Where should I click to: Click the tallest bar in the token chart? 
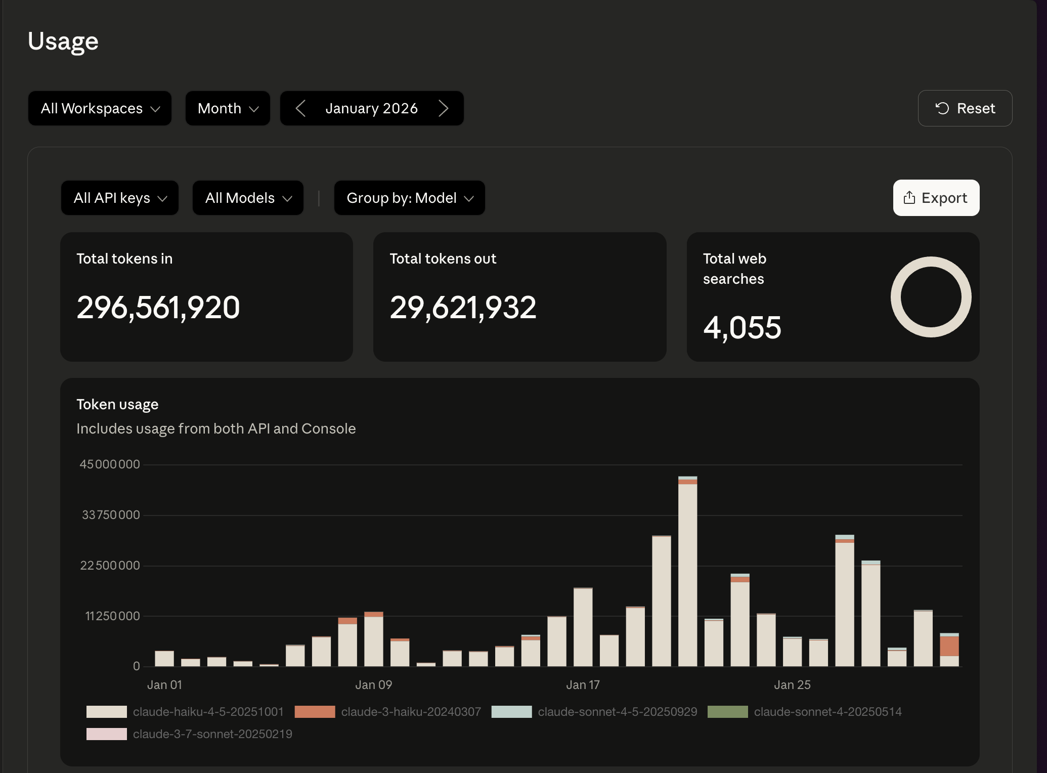click(x=687, y=572)
